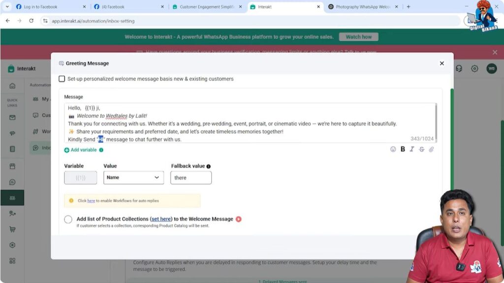
Task: Select Add list of Product Collections radio
Action: (68, 220)
